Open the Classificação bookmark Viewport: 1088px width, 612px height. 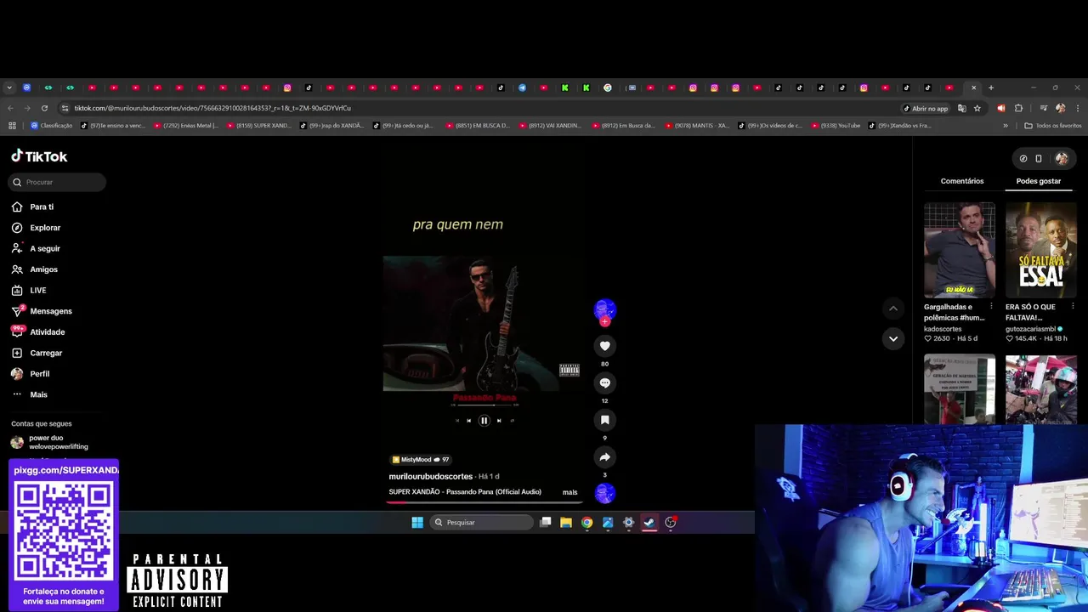[x=51, y=126]
